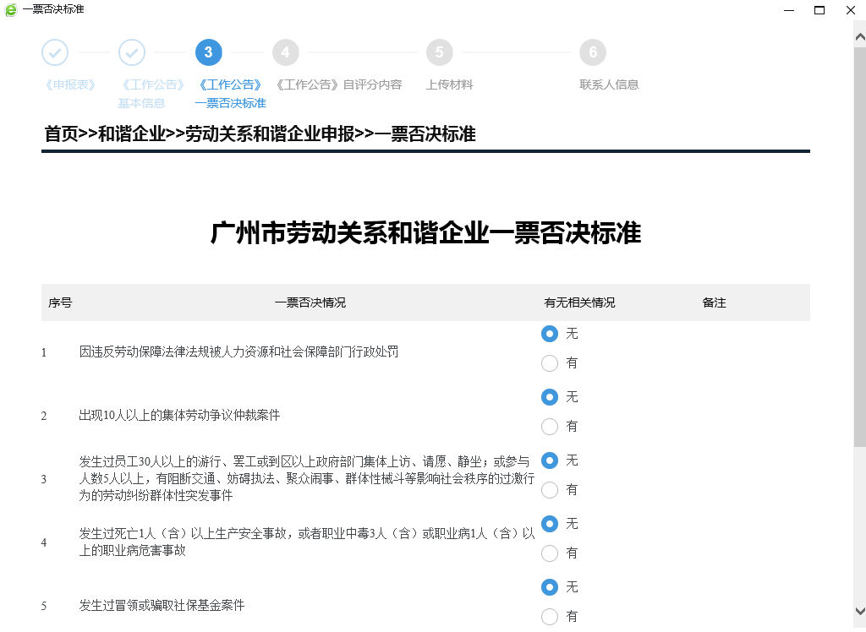Minimize the 一票否决标准 window
Image resolution: width=866 pixels, height=632 pixels.
click(x=789, y=10)
